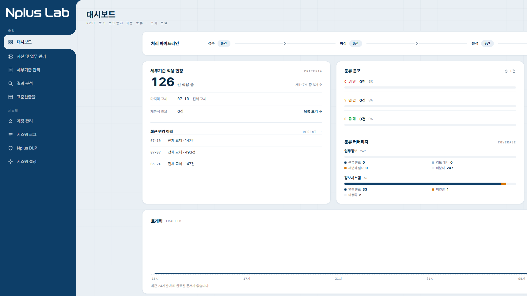Click the 01시 axis label on traffic chart

[x=430, y=279]
